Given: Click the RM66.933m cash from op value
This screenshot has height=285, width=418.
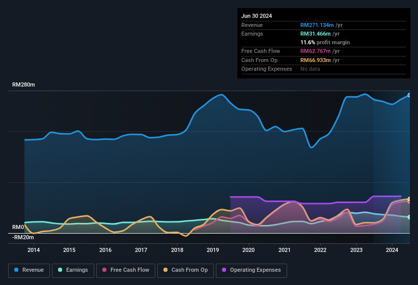Looking at the screenshot, I should click(x=315, y=60).
